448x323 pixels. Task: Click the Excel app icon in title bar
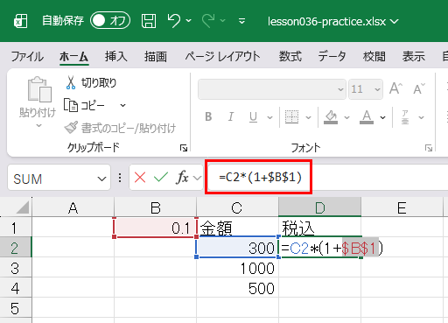tap(21, 21)
